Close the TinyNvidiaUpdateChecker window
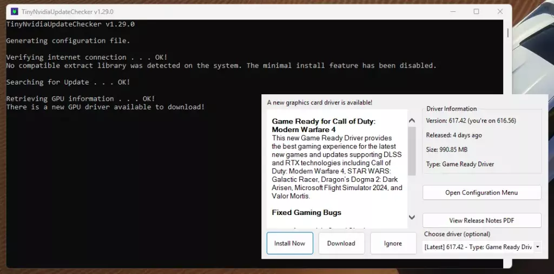The image size is (554, 274). 500,12
